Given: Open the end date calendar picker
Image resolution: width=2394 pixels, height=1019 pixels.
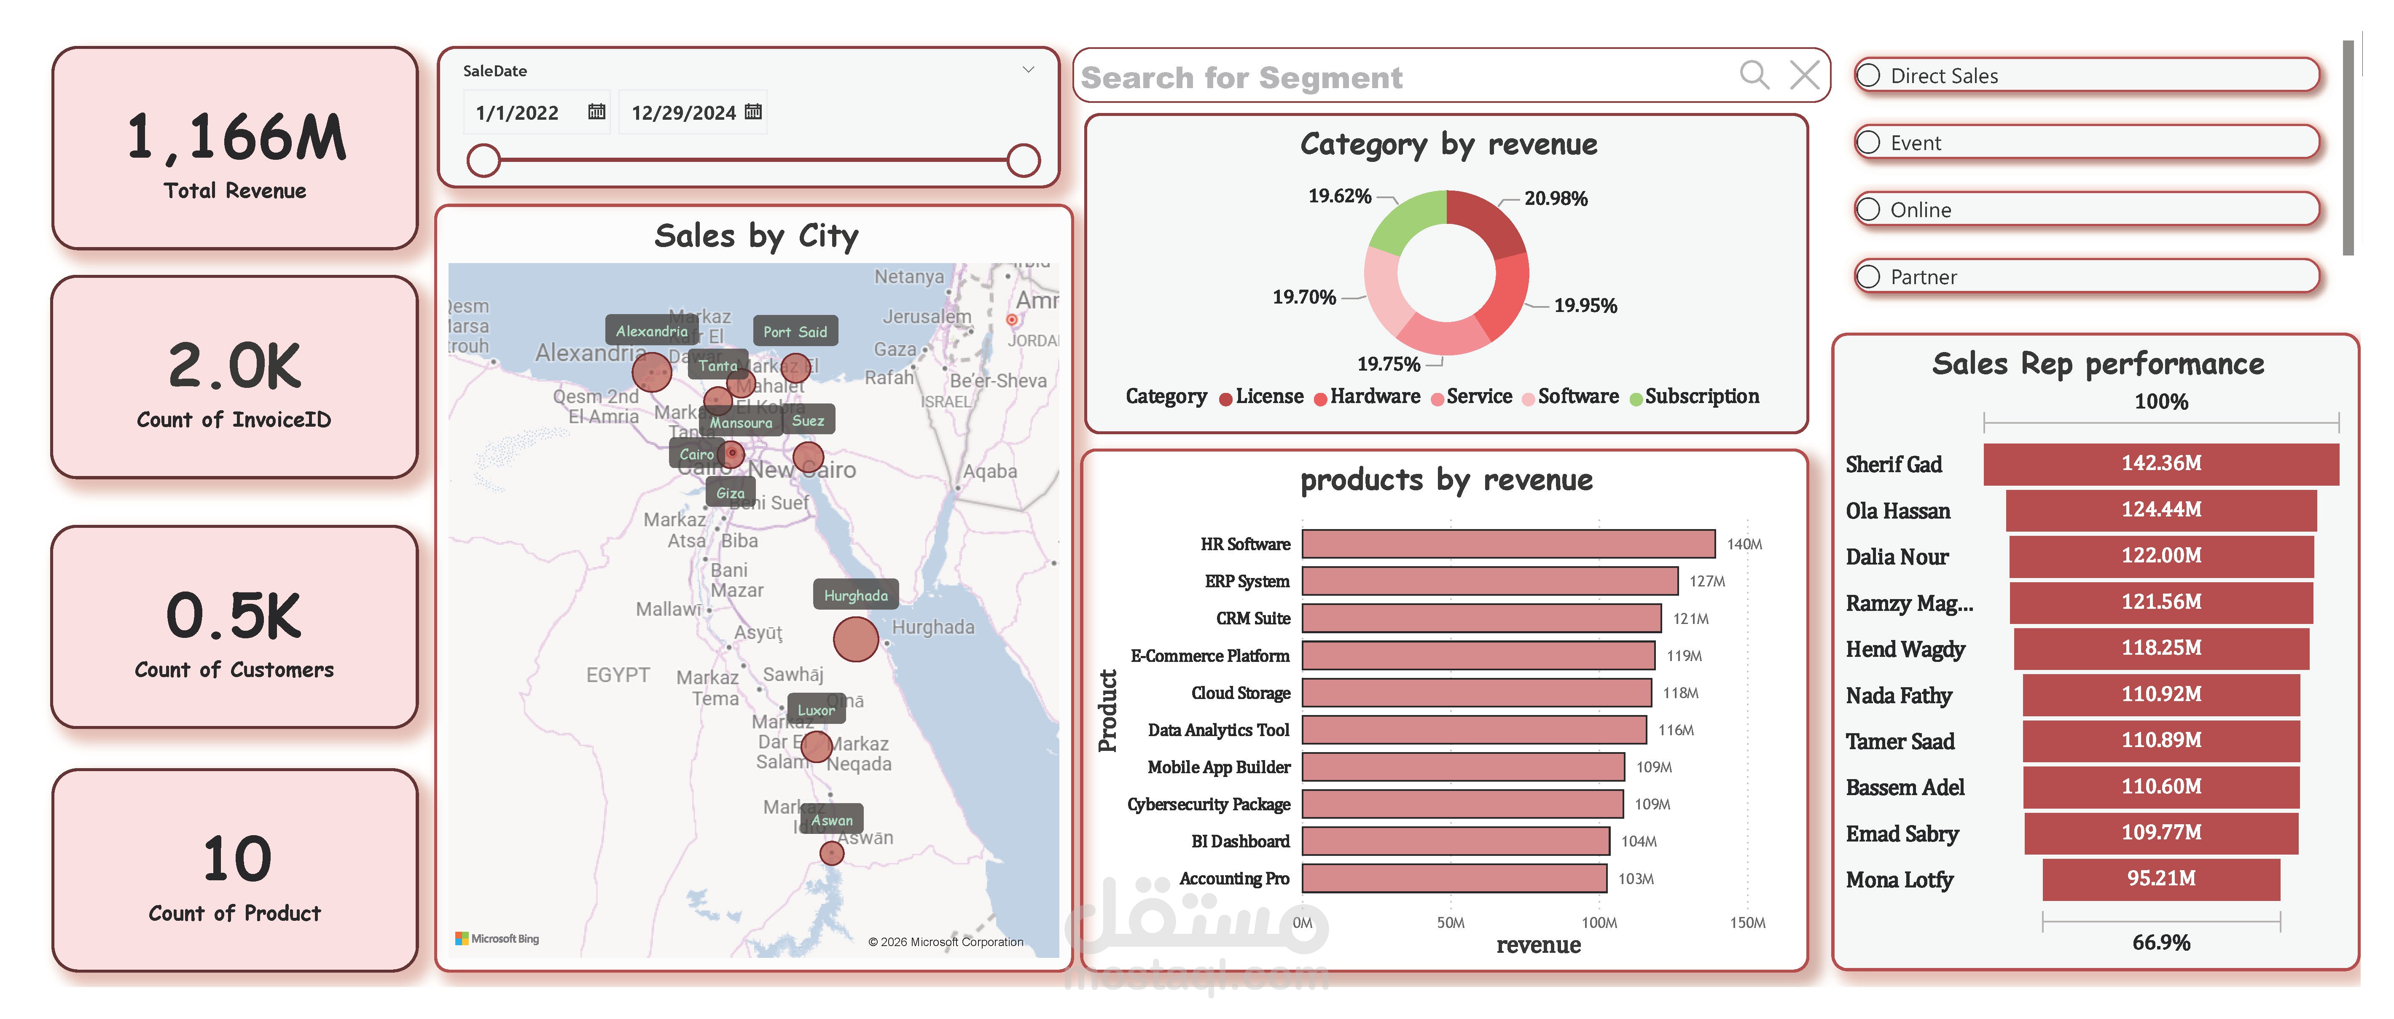Looking at the screenshot, I should [754, 112].
